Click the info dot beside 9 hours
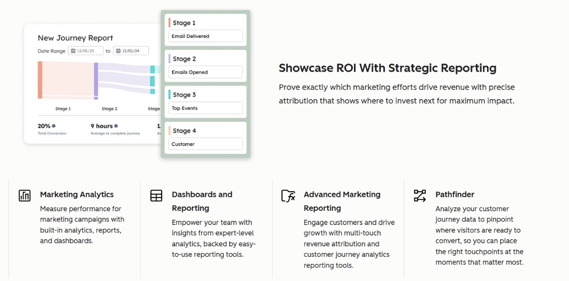569x281 pixels. (x=116, y=126)
